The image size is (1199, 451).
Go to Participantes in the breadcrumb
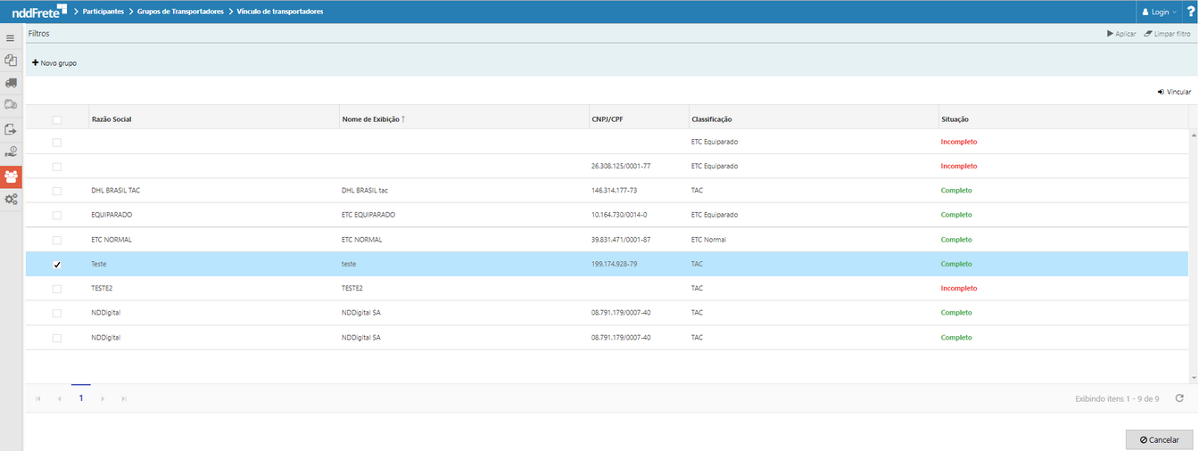pyautogui.click(x=109, y=12)
